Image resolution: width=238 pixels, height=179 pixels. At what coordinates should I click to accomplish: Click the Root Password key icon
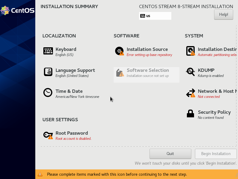pyautogui.click(x=48, y=135)
